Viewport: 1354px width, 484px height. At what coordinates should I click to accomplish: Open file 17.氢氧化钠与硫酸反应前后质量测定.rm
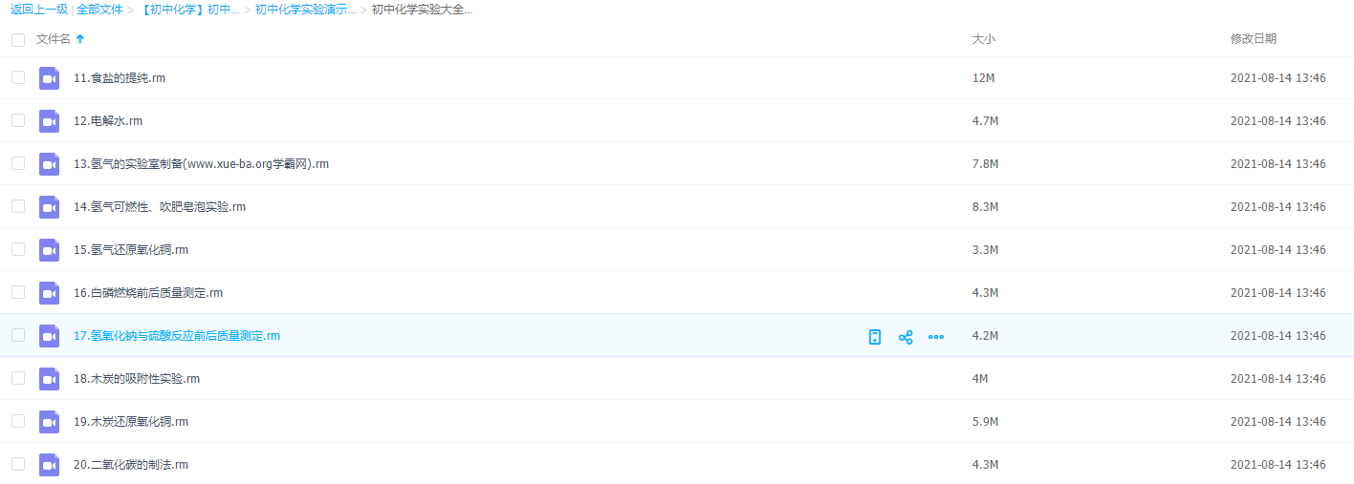177,336
